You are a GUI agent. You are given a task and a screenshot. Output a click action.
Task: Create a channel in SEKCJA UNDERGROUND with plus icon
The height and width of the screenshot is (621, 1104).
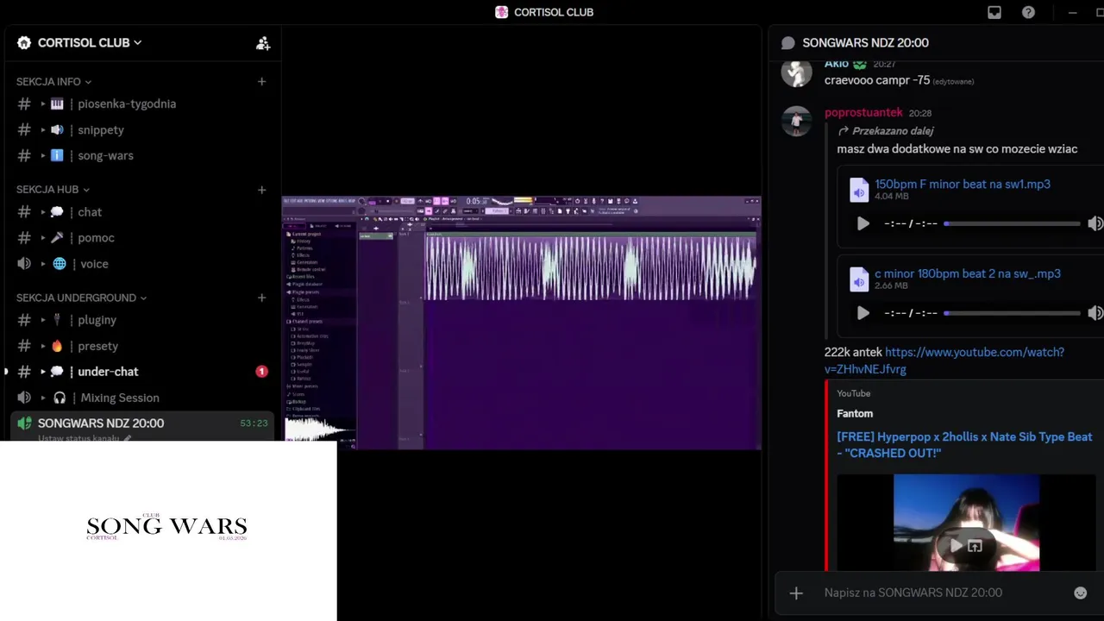tap(261, 298)
